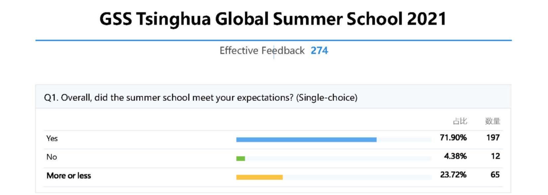This screenshot has width=548, height=195.
Task: Click the empty grey track of the No bar
Action: pyautogui.click(x=338, y=159)
